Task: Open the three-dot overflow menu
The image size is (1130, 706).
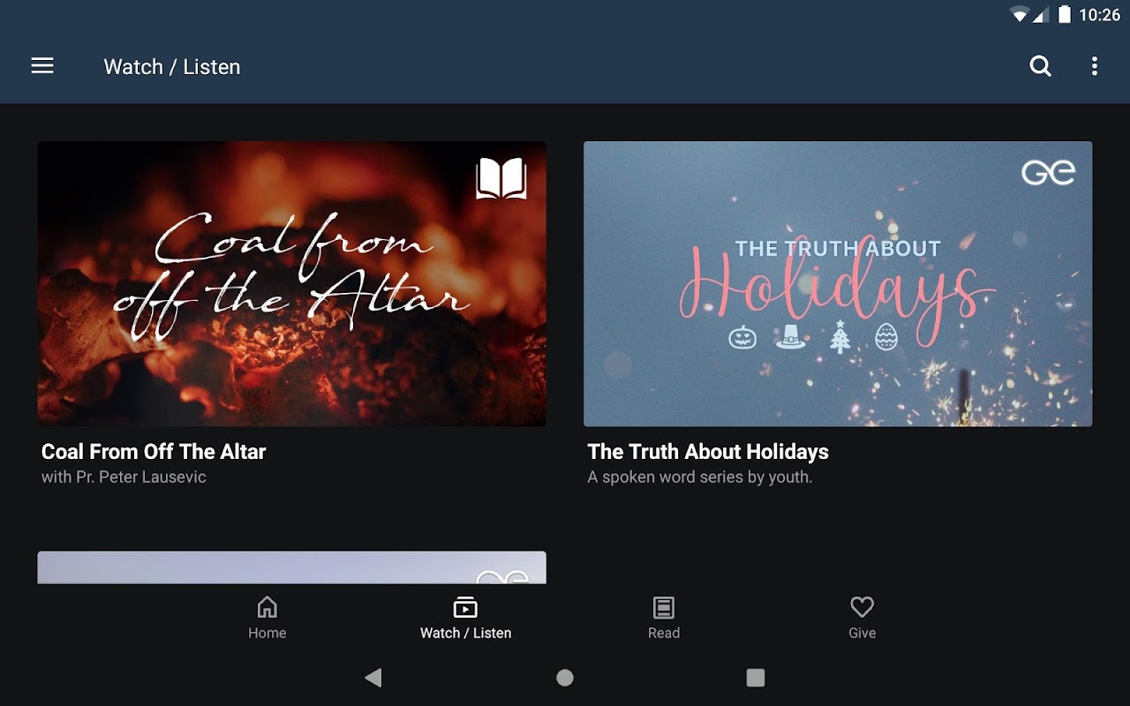Action: click(x=1095, y=66)
